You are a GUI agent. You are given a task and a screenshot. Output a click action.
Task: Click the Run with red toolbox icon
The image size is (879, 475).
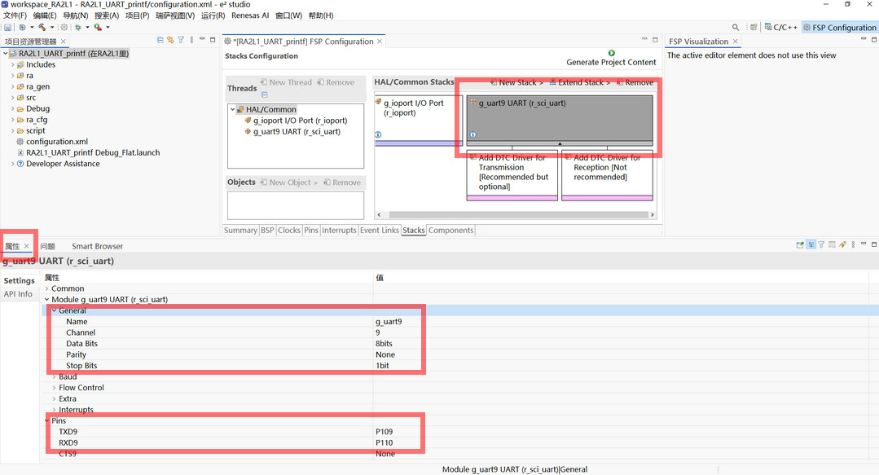click(98, 27)
